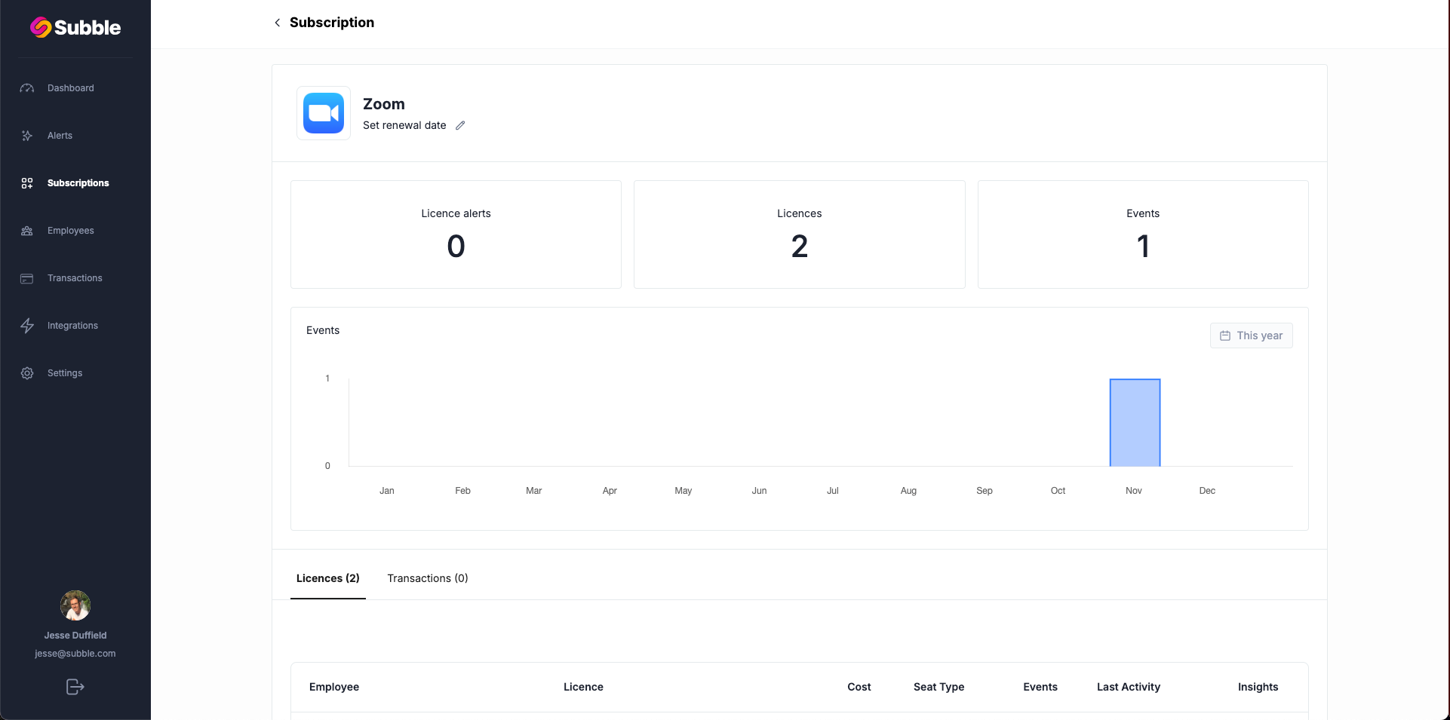
Task: Click the Settings gear icon
Action: (x=27, y=373)
